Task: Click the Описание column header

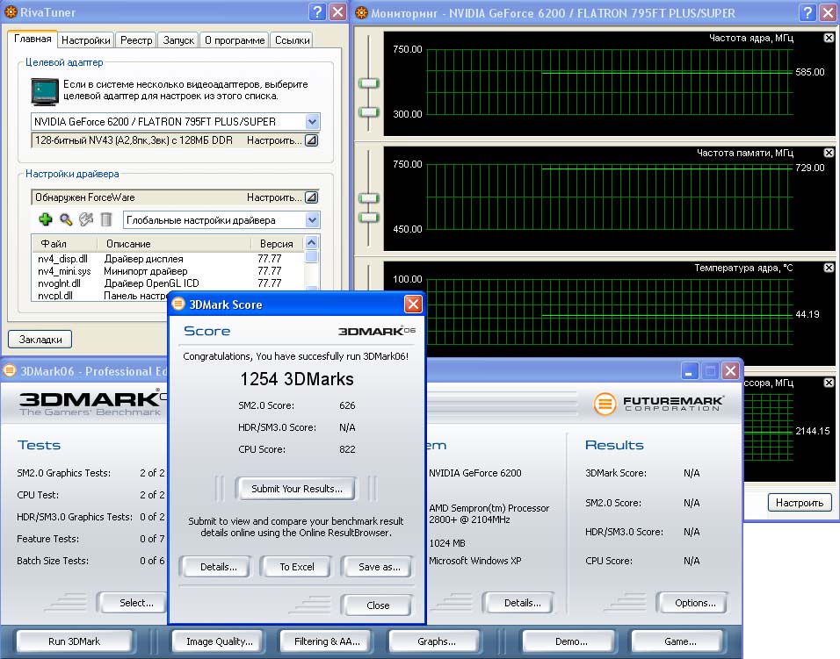Action: click(174, 243)
